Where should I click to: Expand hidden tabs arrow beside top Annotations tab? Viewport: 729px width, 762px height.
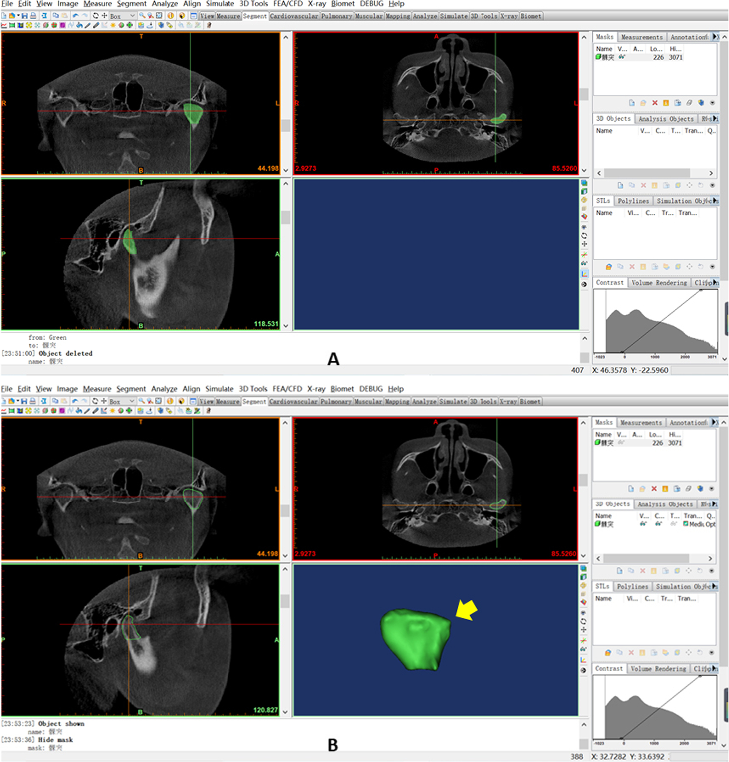(x=716, y=37)
